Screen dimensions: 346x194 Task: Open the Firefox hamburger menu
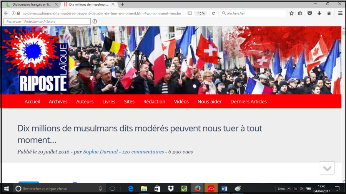point(340,13)
